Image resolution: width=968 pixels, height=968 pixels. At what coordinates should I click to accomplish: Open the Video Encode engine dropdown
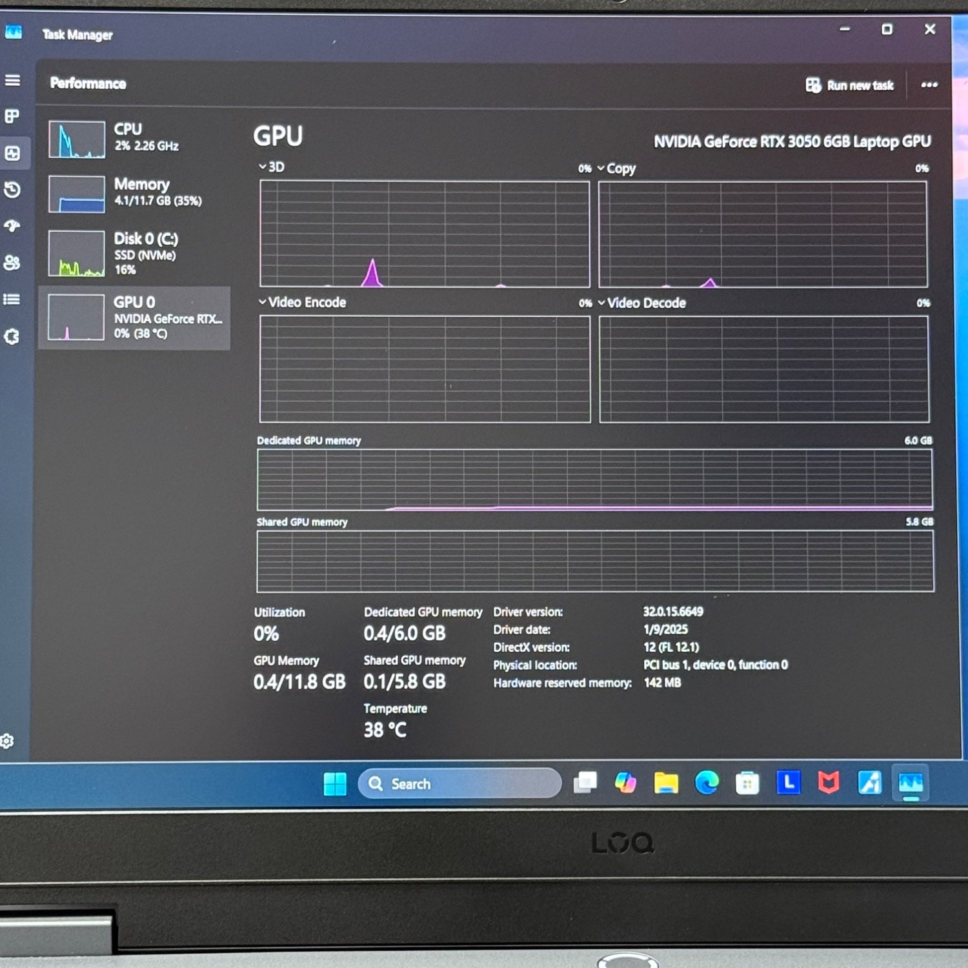coord(302,302)
